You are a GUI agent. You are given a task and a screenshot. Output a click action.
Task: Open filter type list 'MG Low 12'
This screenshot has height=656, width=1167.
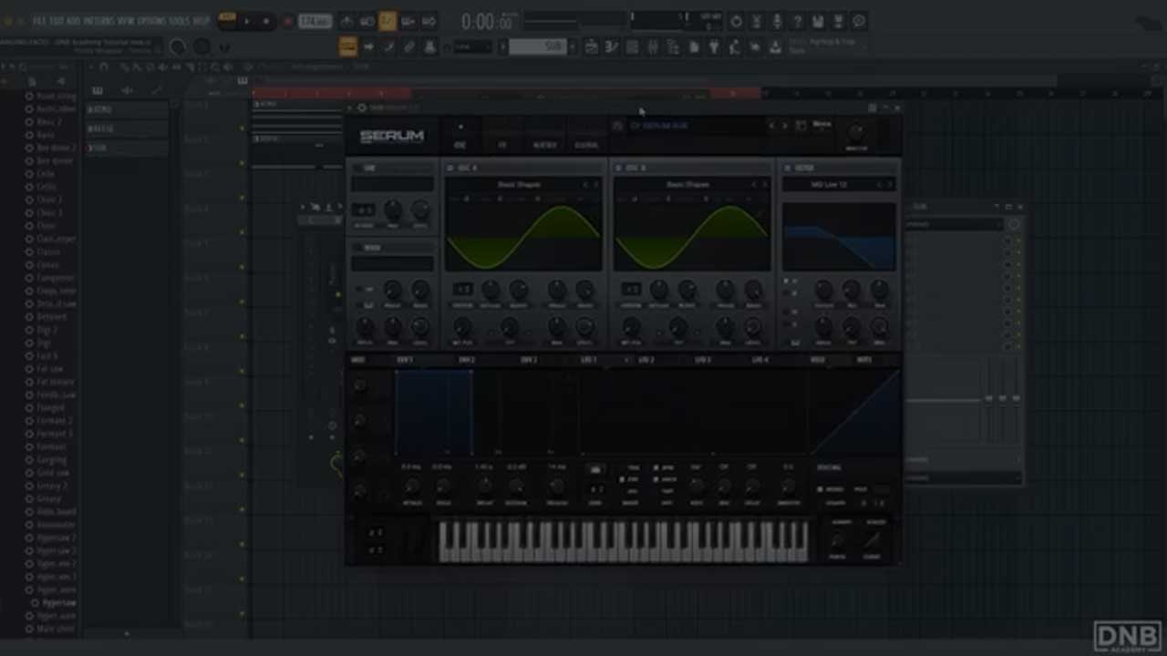click(x=829, y=185)
